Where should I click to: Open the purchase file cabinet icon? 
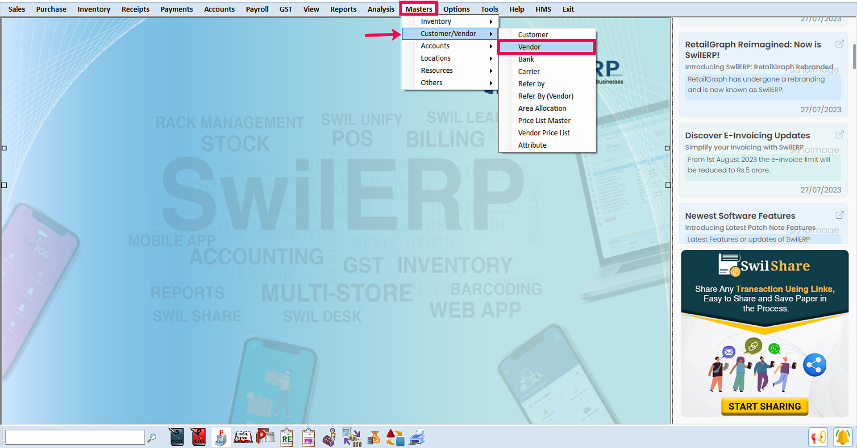[x=221, y=437]
